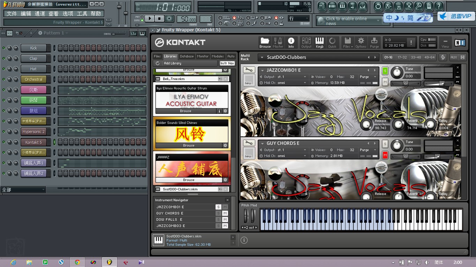Solo the JAZZCOMBO1 E instrument
Image resolution: width=476 pixels, height=267 pixels.
tap(385, 71)
